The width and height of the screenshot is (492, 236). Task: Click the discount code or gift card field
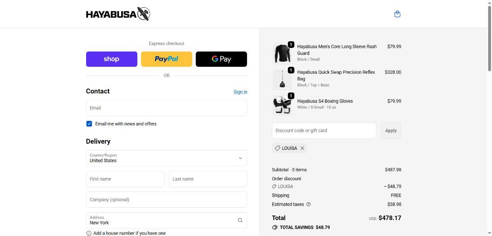[324, 131]
